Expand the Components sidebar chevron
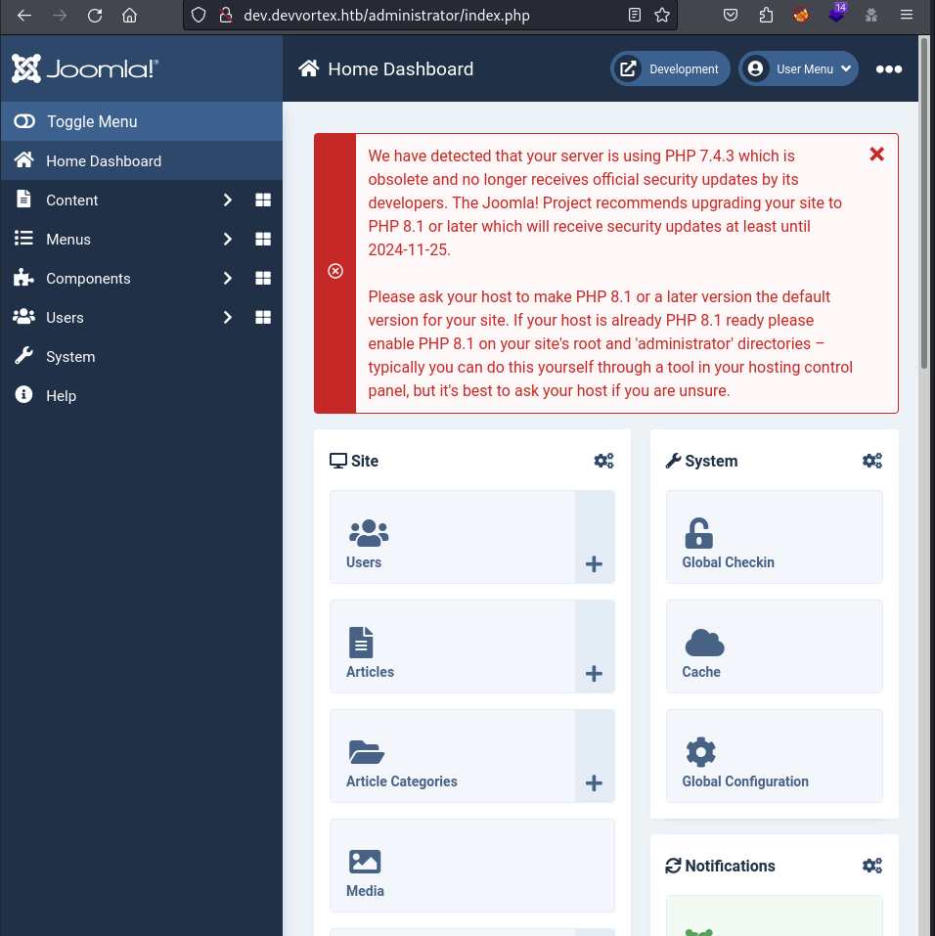Viewport: 935px width, 936px height. click(x=227, y=278)
